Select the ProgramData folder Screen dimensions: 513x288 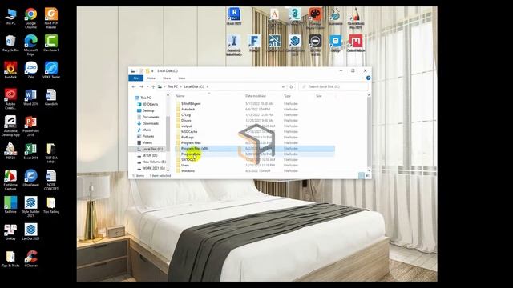tap(255, 154)
